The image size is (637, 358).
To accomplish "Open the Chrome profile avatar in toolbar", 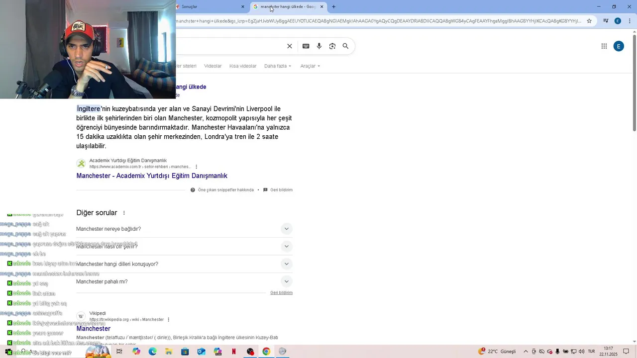I will pos(618,21).
